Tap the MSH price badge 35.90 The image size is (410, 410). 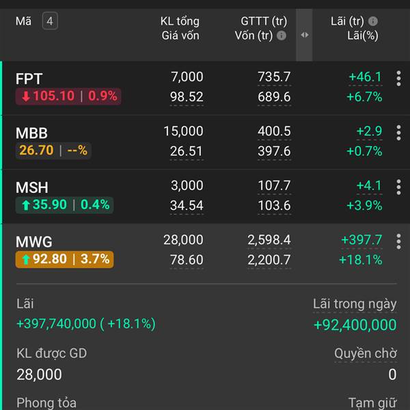pyautogui.click(x=64, y=205)
